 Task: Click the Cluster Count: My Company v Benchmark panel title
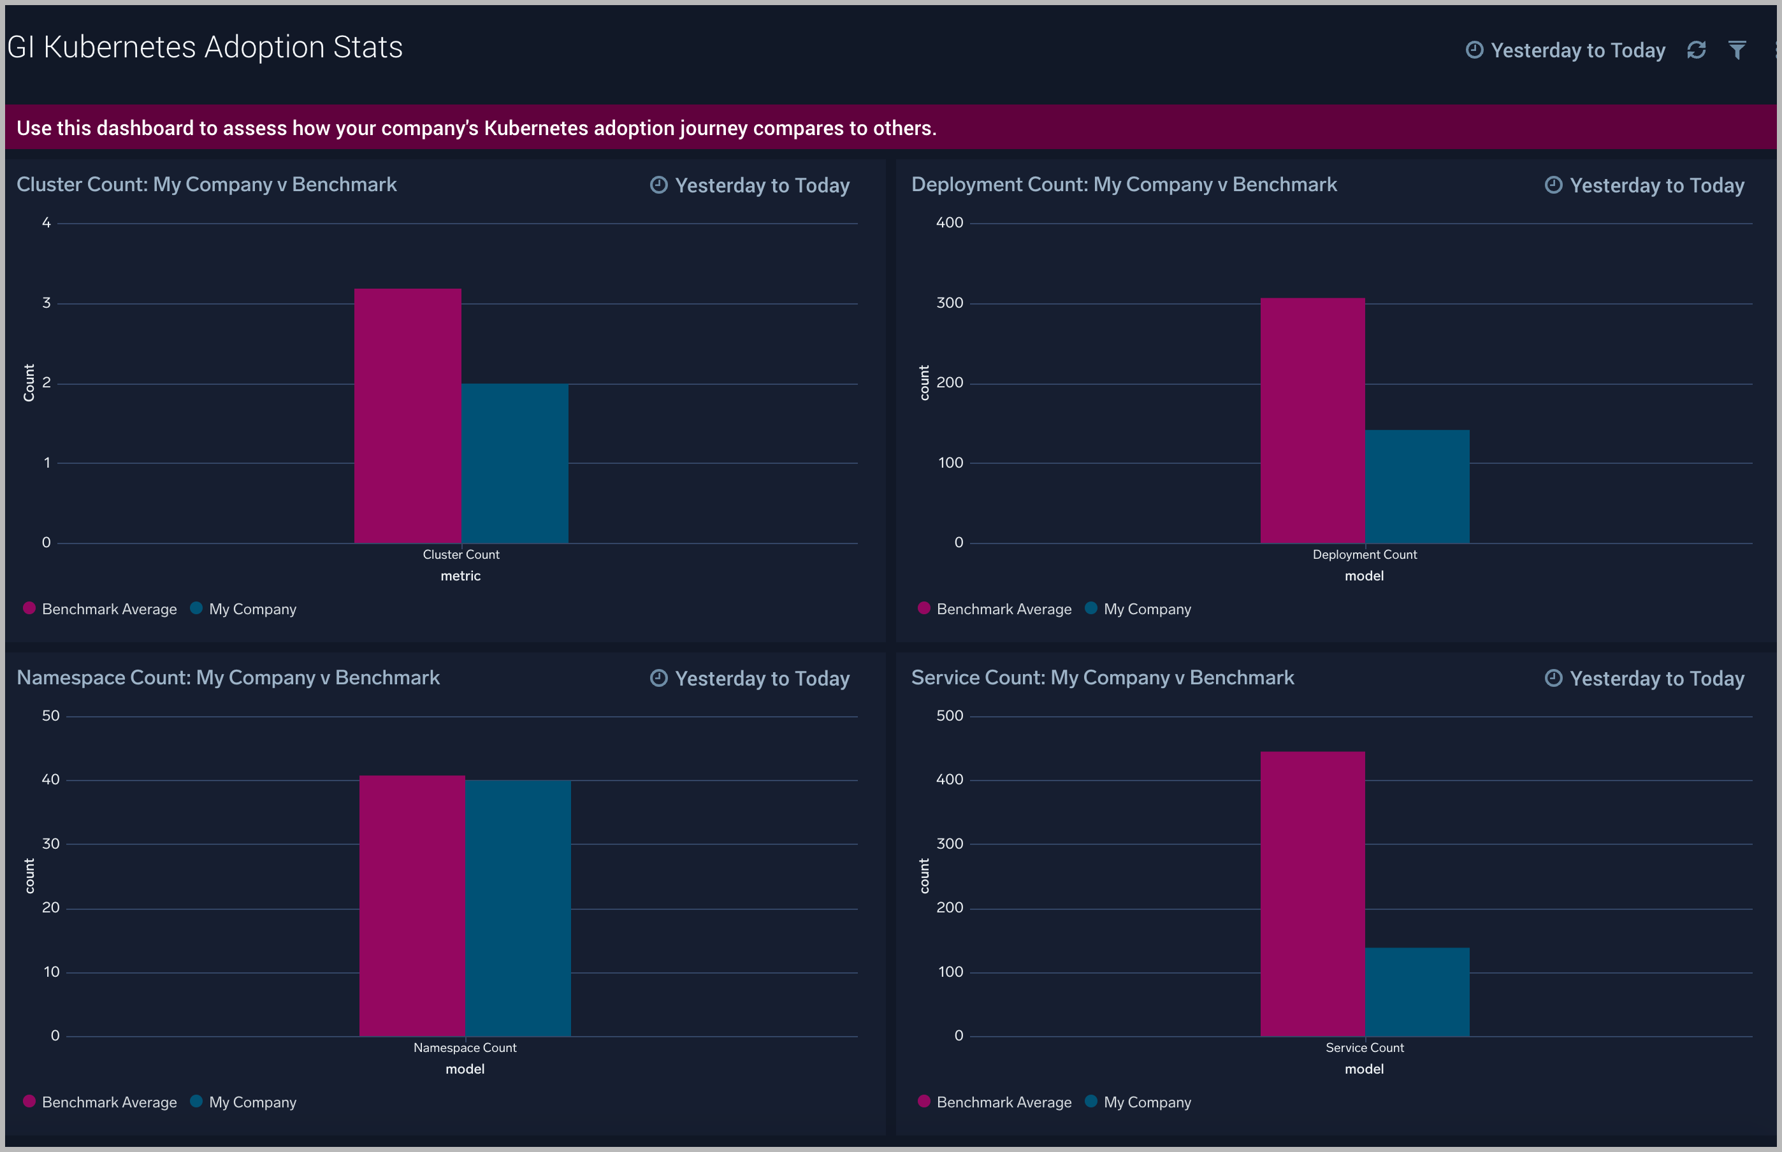pos(206,184)
